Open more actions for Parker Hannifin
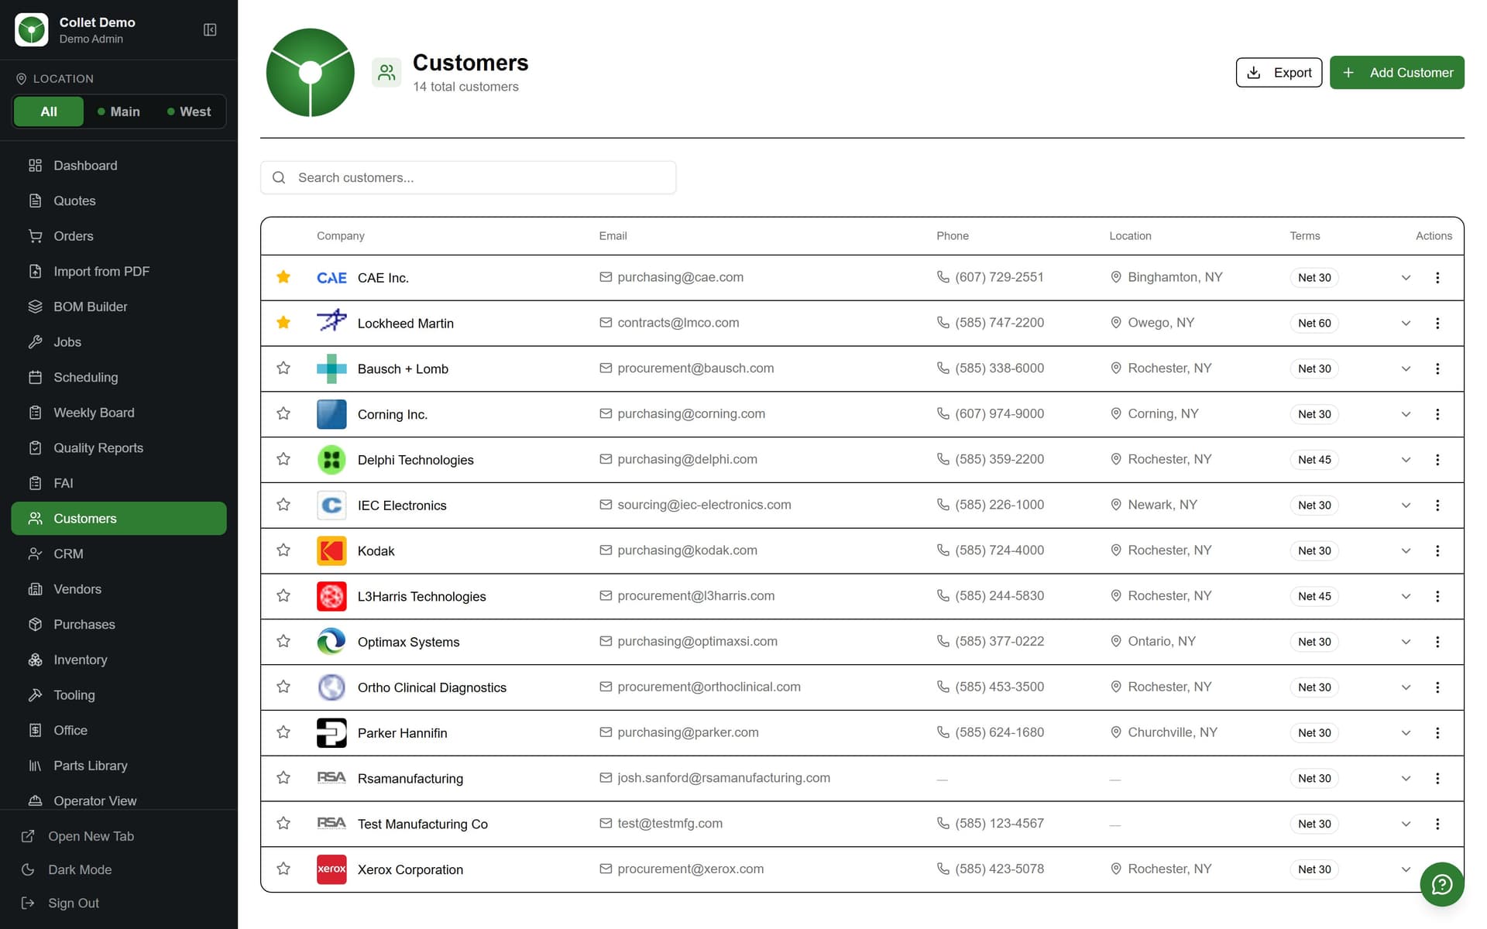 click(1437, 732)
